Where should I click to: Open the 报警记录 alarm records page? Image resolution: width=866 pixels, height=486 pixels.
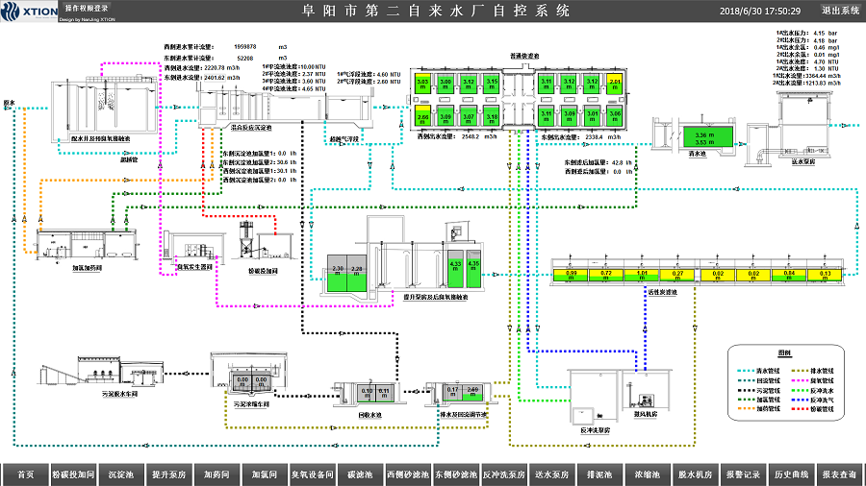pos(743,474)
